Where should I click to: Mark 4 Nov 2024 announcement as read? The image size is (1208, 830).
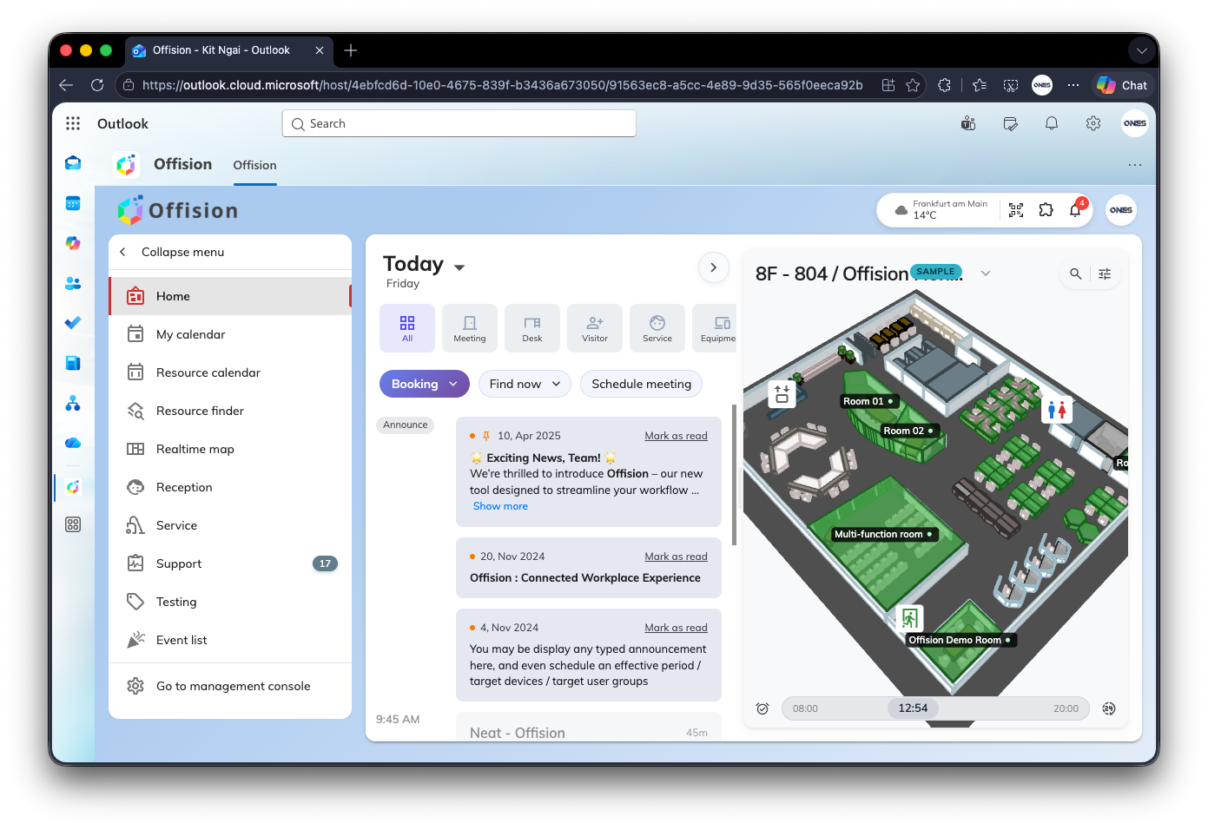click(676, 628)
